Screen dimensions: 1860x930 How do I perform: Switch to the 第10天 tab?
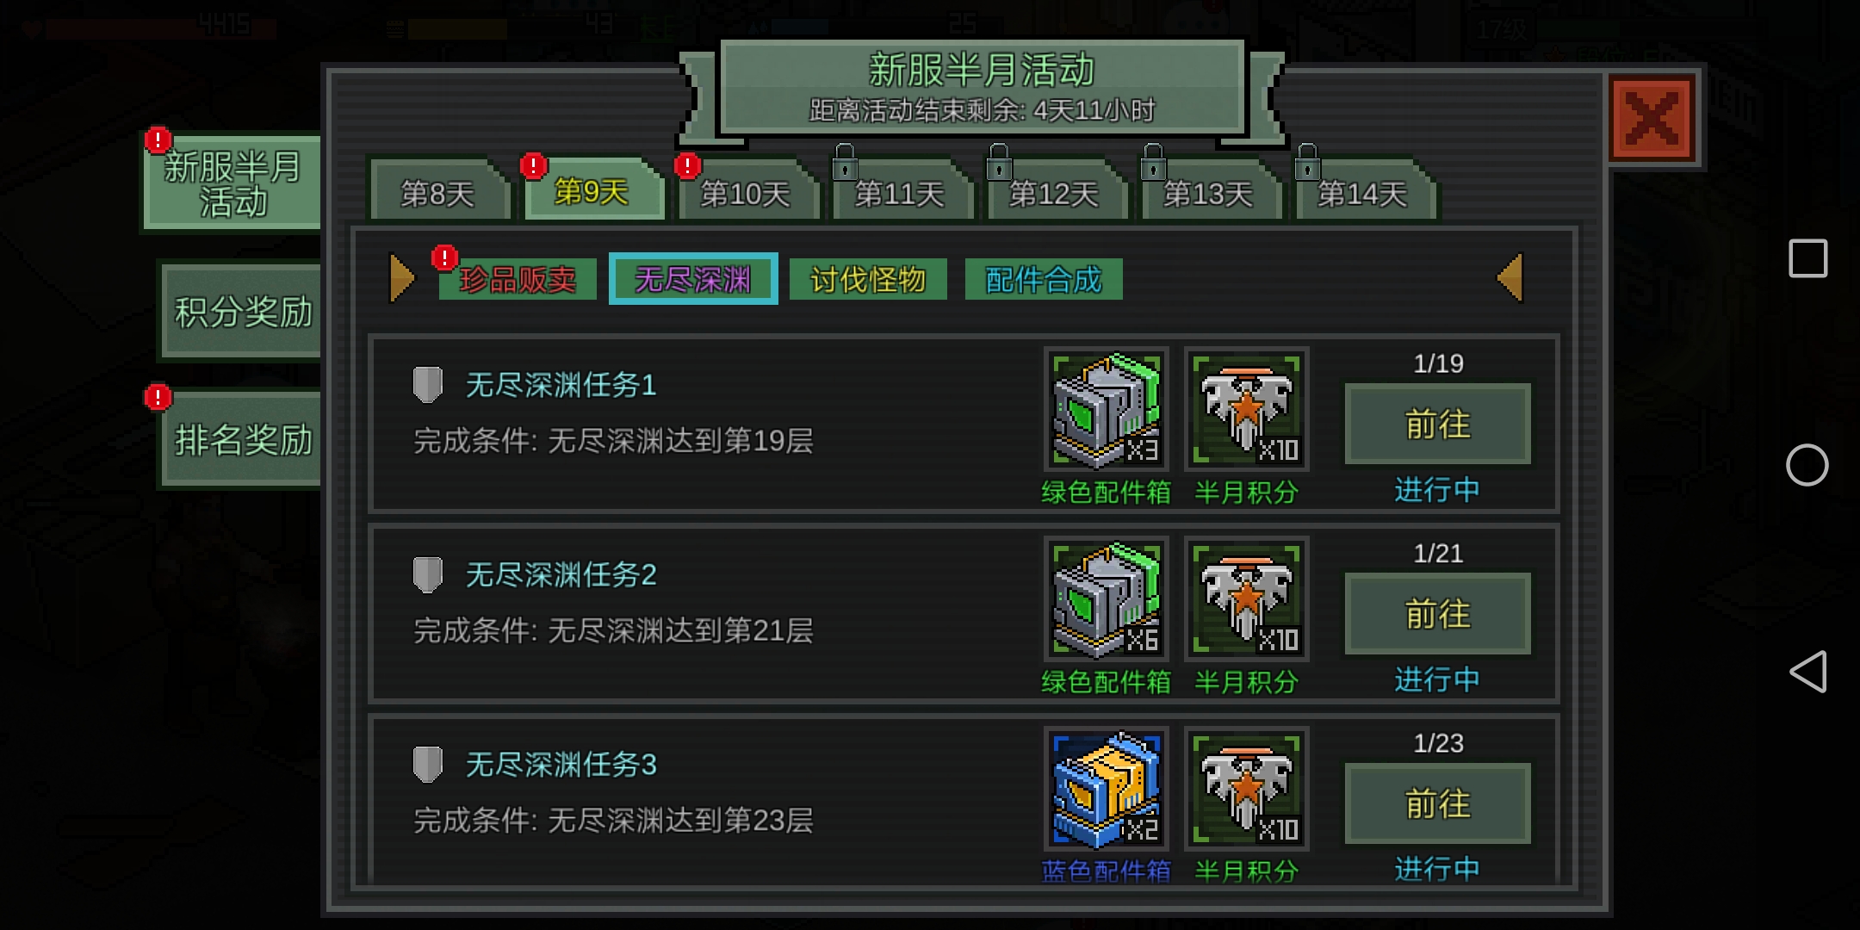pos(746,191)
